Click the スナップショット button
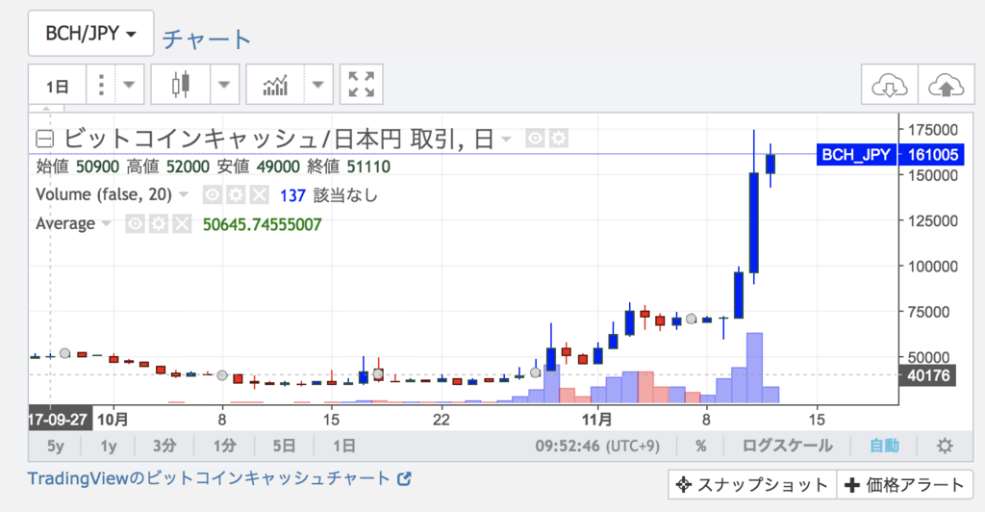Screen dimensions: 985x512 (751, 485)
